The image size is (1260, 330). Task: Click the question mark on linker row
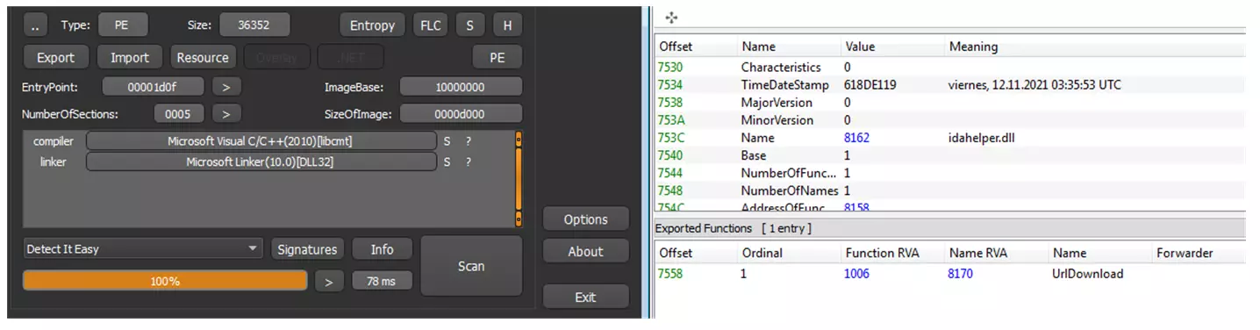(x=469, y=161)
